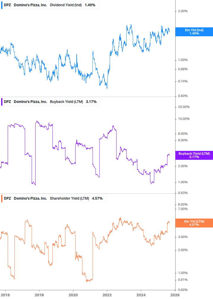The image size is (213, 299).
Task: Click the 2016 label on the time axis
Action: 5,295
